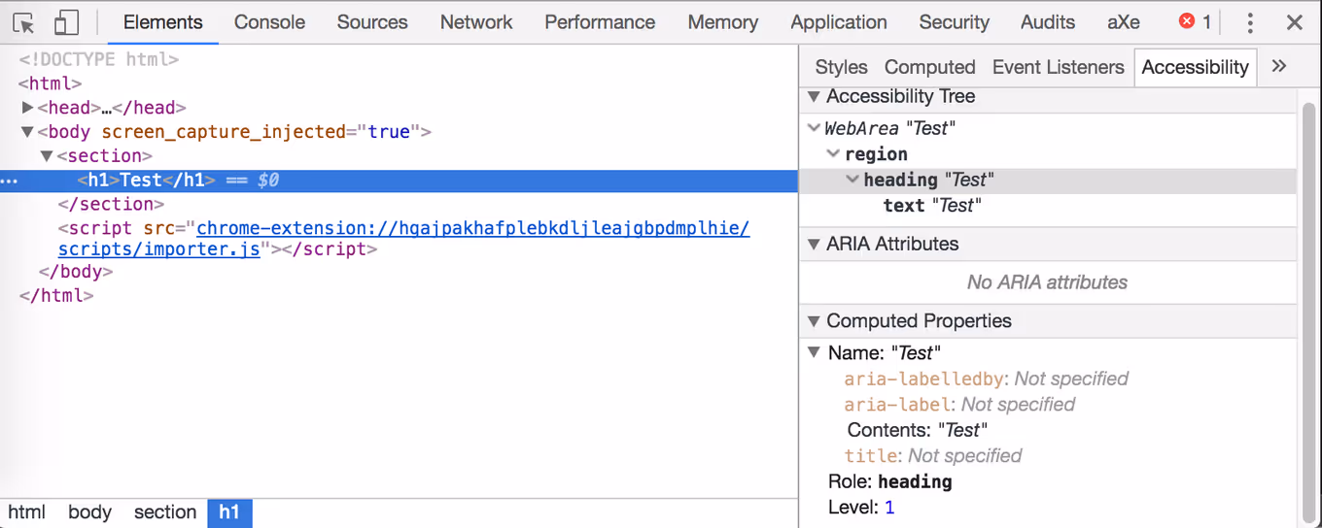
Task: Collapse the ARIA Attributes section
Action: (x=814, y=245)
